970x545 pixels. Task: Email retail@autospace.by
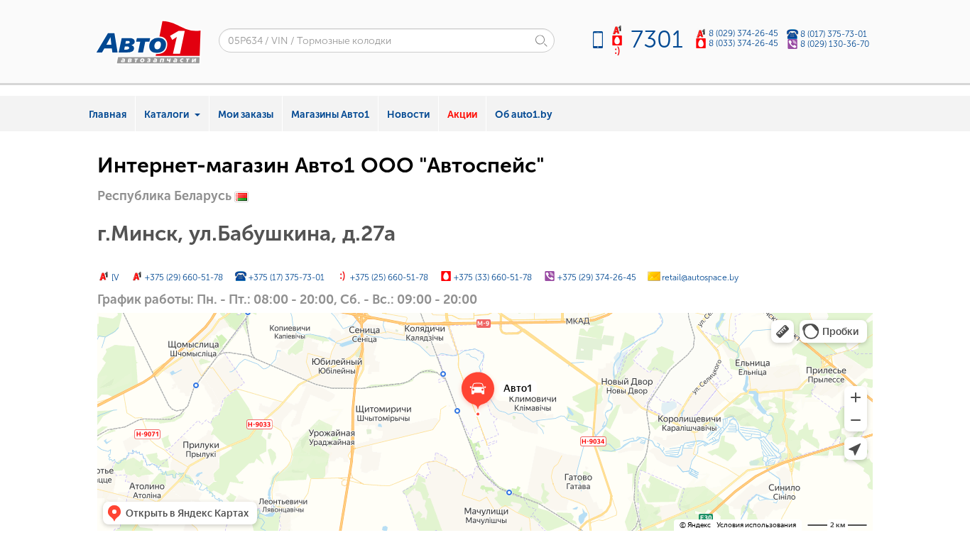(700, 277)
